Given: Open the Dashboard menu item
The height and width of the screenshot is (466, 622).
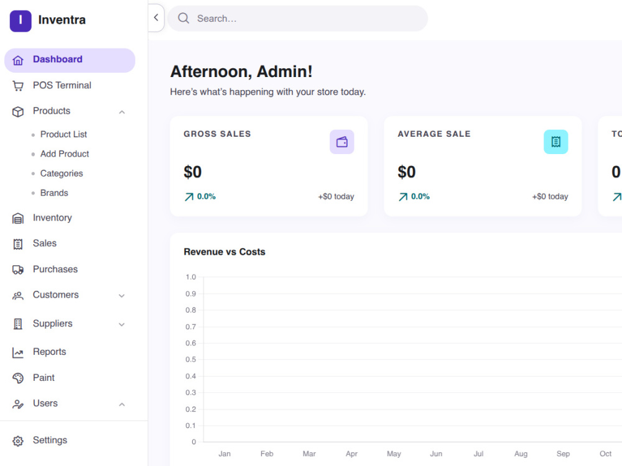Looking at the screenshot, I should pyautogui.click(x=70, y=60).
